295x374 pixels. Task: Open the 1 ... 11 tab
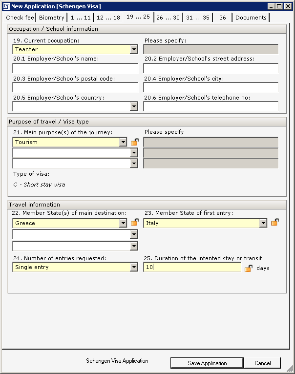pyautogui.click(x=81, y=18)
